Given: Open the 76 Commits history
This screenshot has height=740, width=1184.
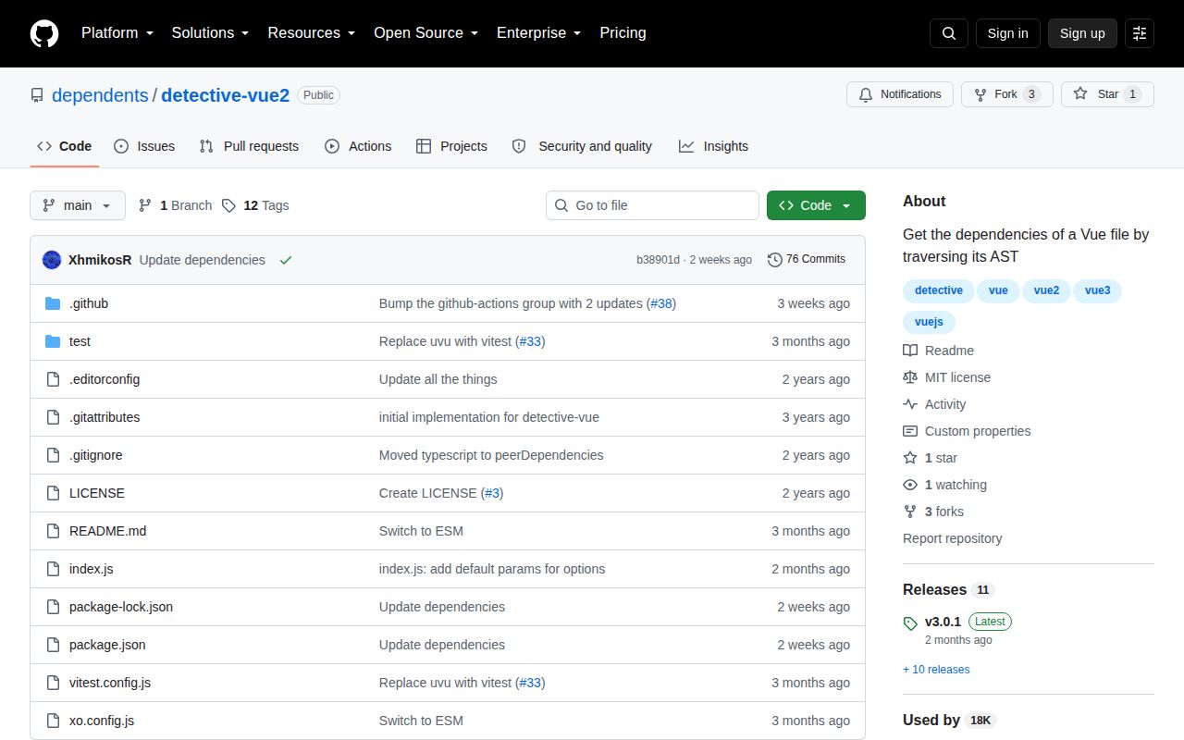Looking at the screenshot, I should pyautogui.click(x=807, y=259).
